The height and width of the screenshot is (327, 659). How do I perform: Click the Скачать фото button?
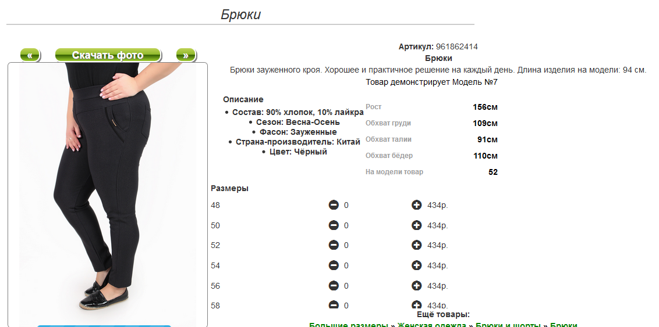pos(108,55)
